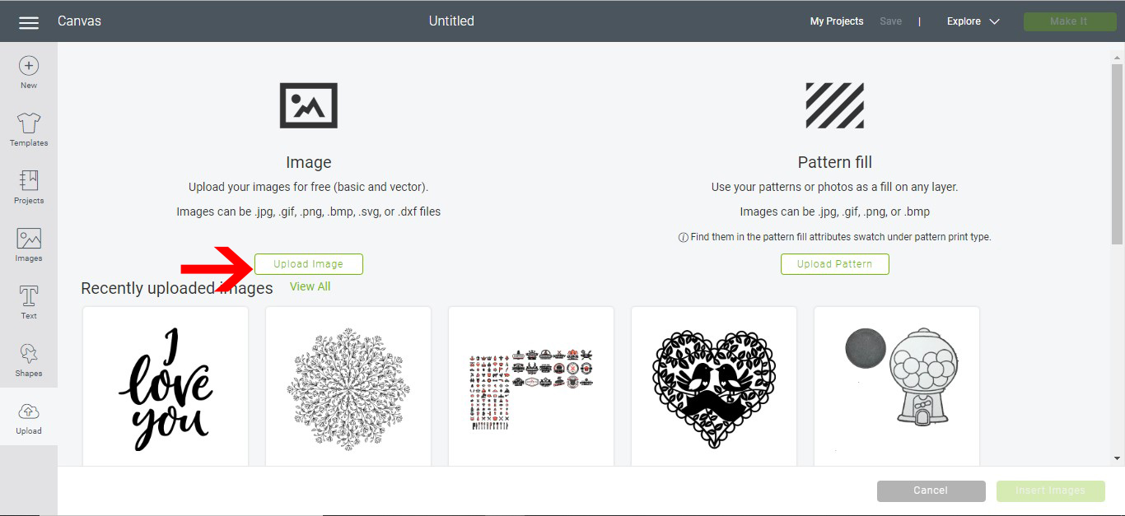Click the Cancel button
The height and width of the screenshot is (516, 1125).
931,491
